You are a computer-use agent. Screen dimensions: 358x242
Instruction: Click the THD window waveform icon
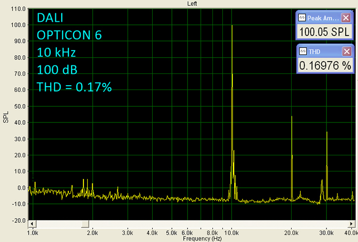tap(302, 51)
